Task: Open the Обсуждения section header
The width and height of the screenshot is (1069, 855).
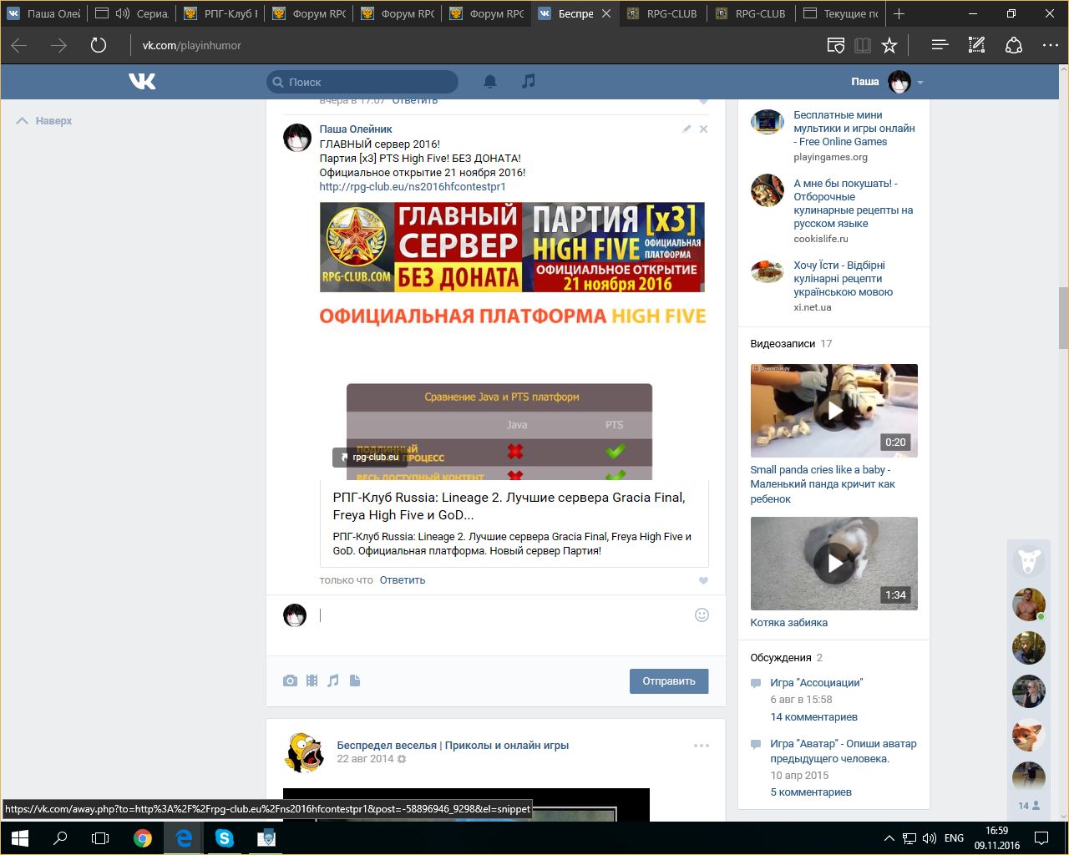Action: 781,657
